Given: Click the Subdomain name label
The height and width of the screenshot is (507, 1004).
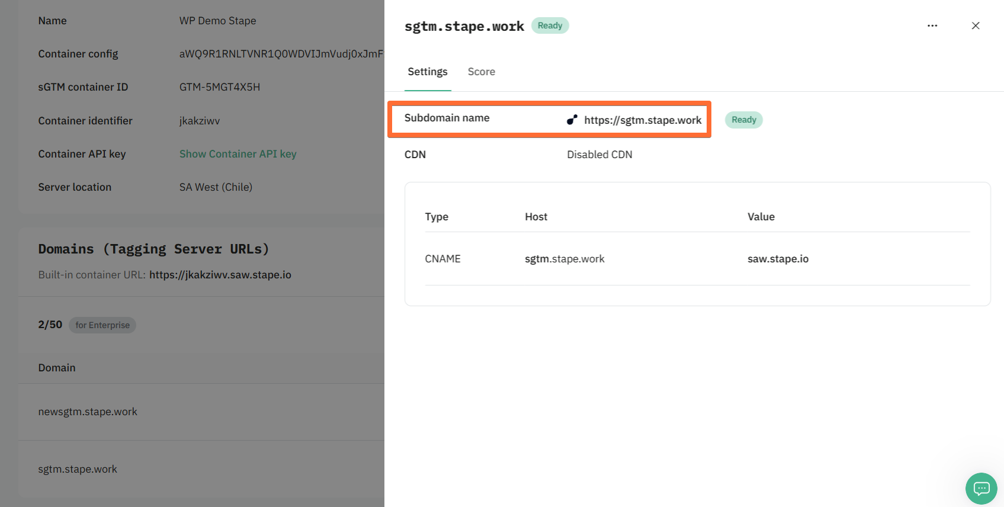Looking at the screenshot, I should pos(447,118).
